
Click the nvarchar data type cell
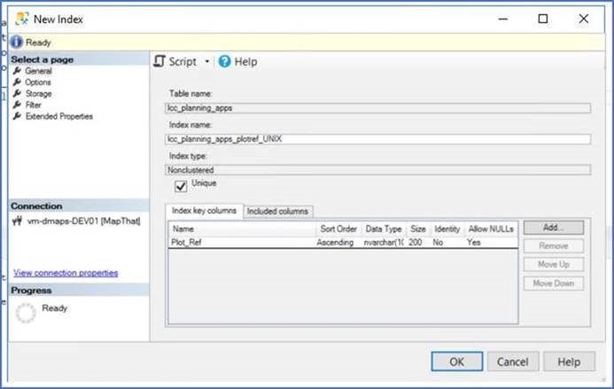[x=384, y=243]
